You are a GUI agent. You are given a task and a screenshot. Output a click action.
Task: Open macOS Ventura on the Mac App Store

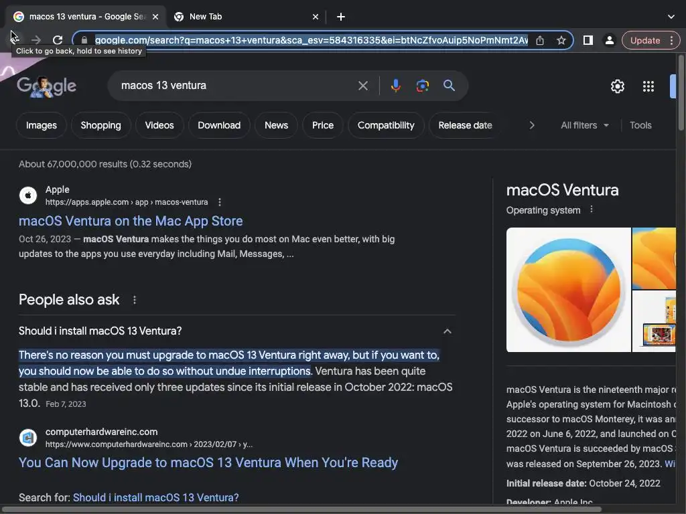tap(131, 221)
